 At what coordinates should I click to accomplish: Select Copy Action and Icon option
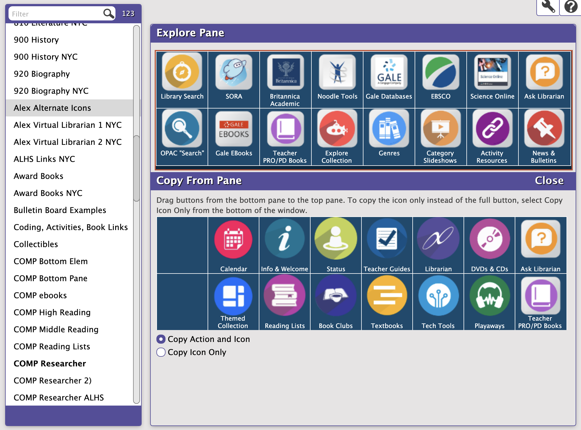click(161, 339)
